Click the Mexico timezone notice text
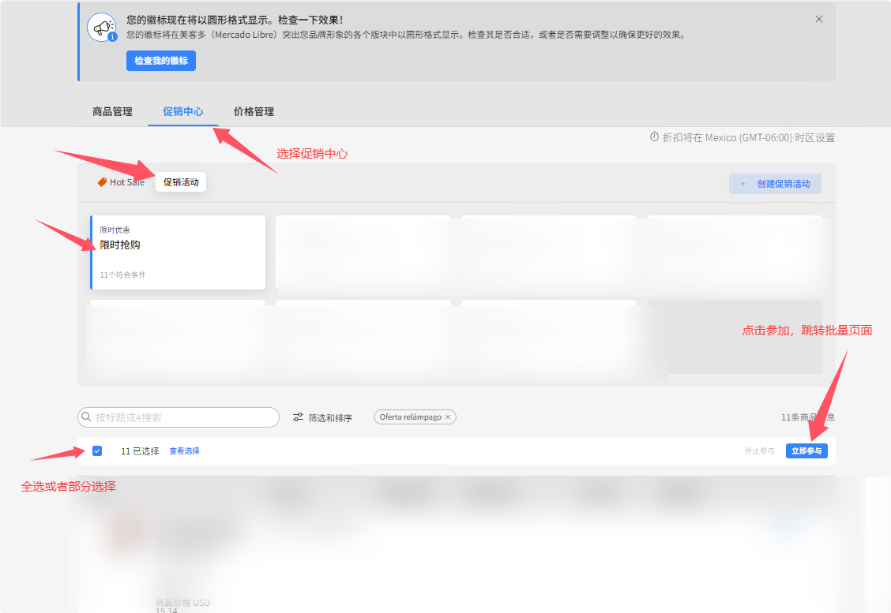 (x=748, y=137)
